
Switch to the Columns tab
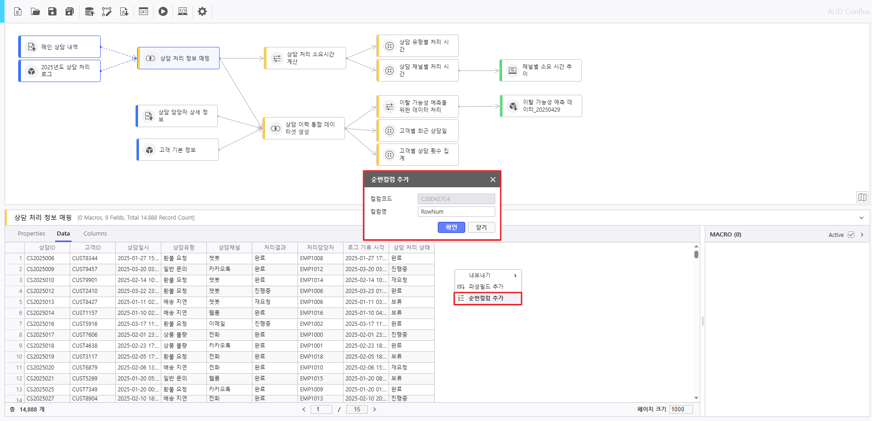[x=95, y=234]
